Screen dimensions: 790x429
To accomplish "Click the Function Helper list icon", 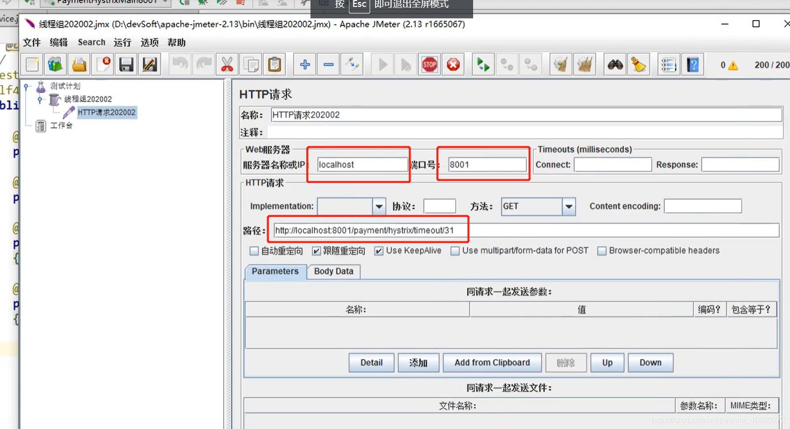I will pyautogui.click(x=669, y=65).
